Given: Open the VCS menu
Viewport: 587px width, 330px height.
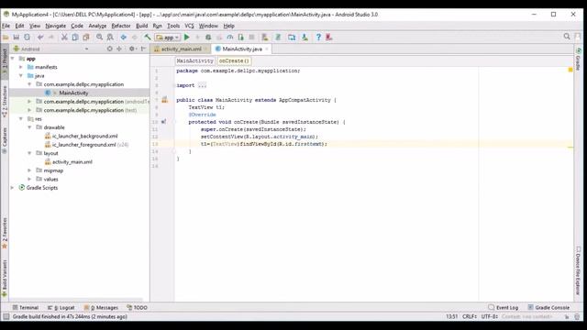Looking at the screenshot, I should (189, 26).
